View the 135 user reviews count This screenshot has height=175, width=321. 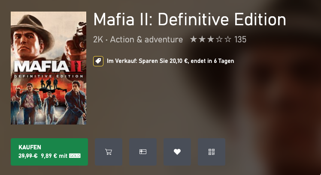coord(240,39)
